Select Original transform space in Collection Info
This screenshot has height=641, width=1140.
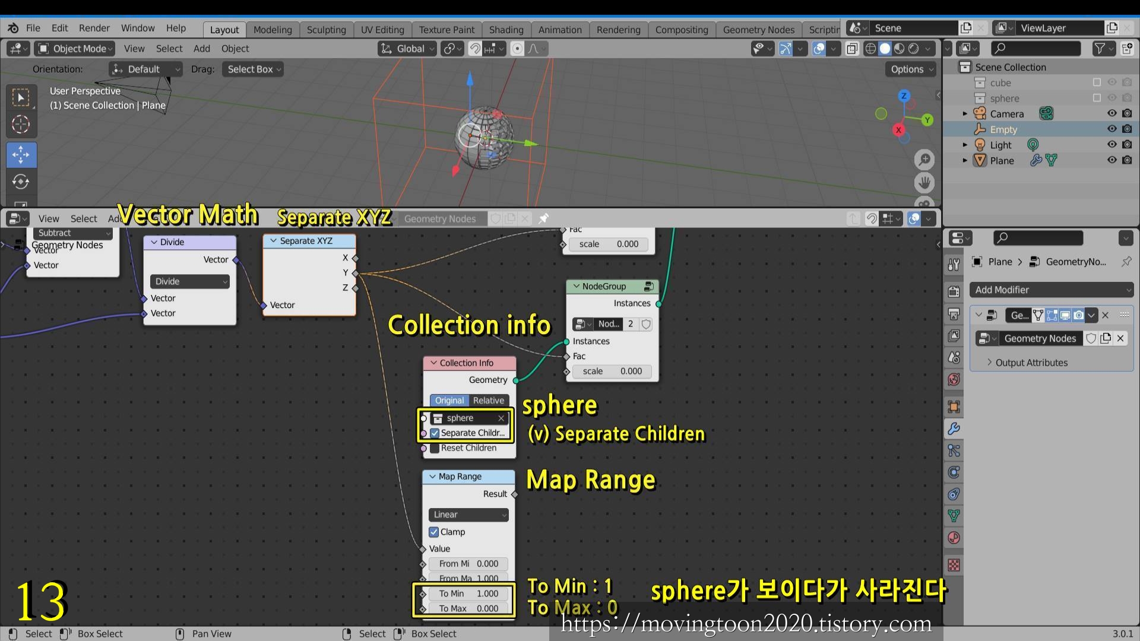click(449, 401)
